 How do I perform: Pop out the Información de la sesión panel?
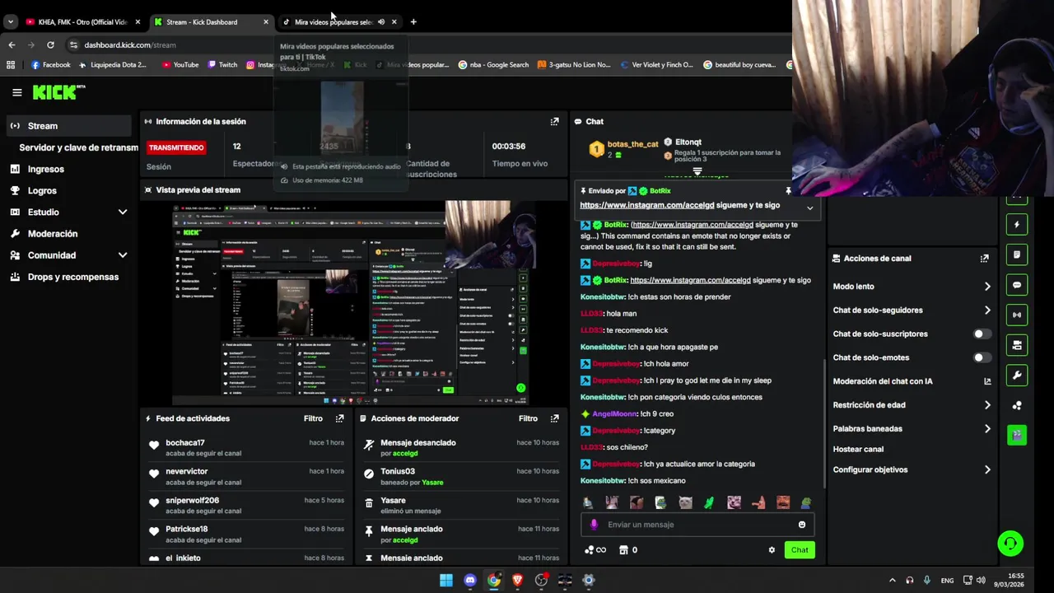554,121
